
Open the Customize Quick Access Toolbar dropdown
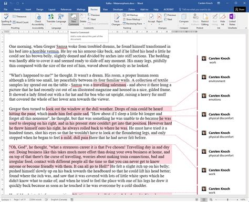(23, 3)
